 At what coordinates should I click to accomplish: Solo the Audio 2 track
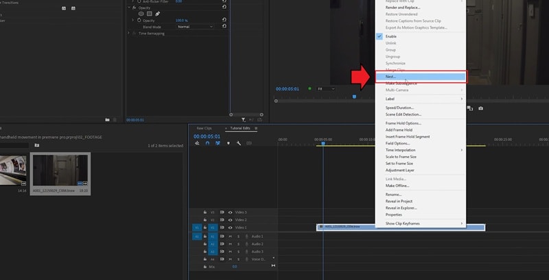238,244
